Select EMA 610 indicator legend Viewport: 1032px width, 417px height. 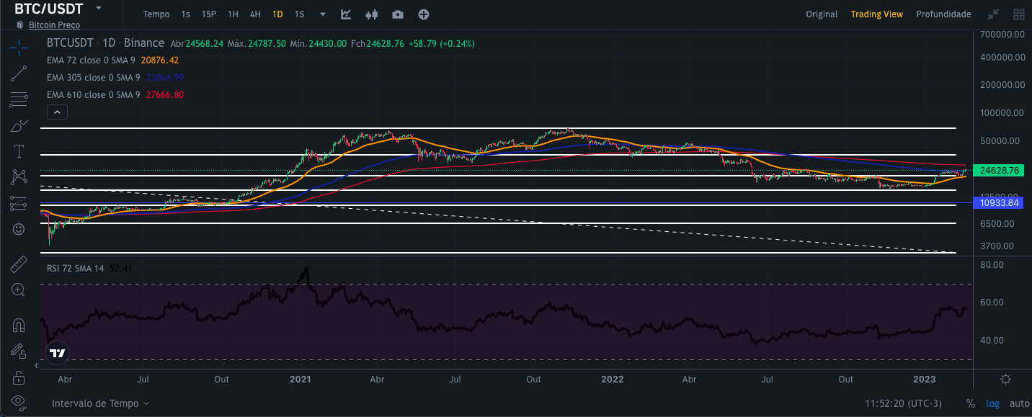[x=93, y=95]
